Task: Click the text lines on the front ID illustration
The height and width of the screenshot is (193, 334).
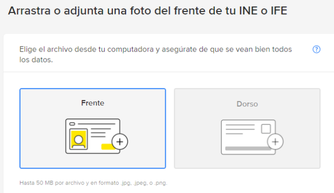Action: coord(101,132)
